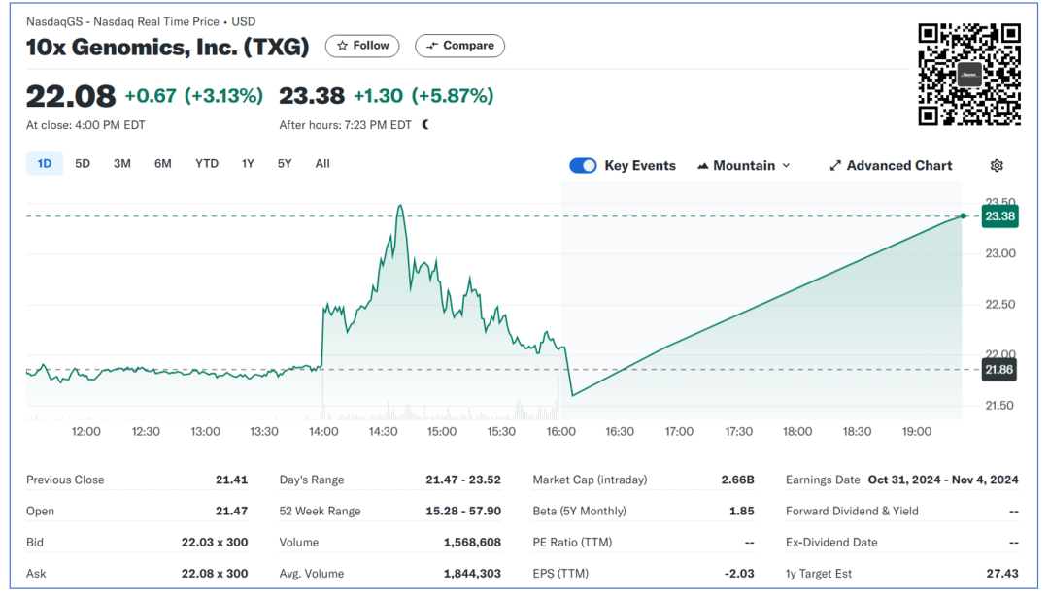Viewport: 1049px width, 596px height.
Task: Click the Ex-Dividend Date label
Action: [831, 542]
